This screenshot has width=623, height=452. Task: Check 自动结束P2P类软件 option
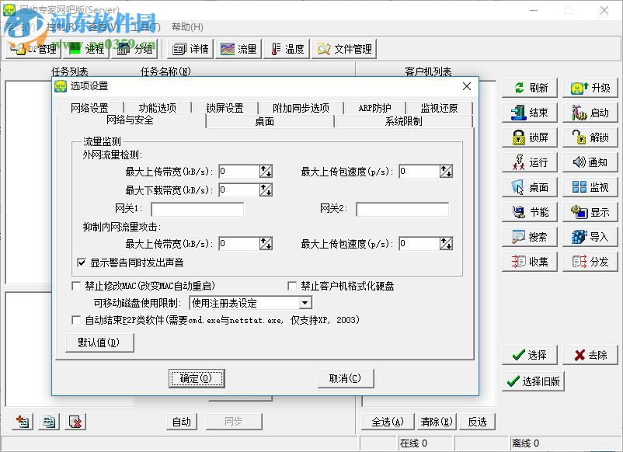coord(75,320)
